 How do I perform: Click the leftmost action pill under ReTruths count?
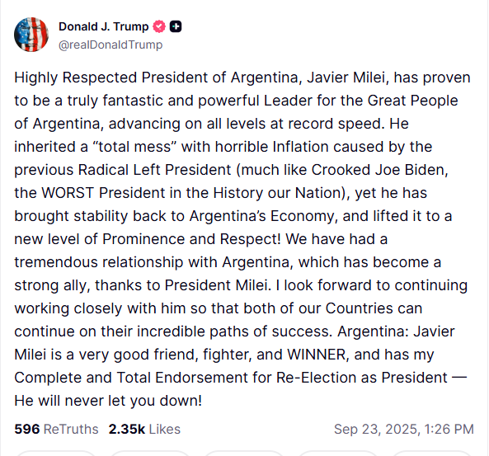(x=55, y=454)
